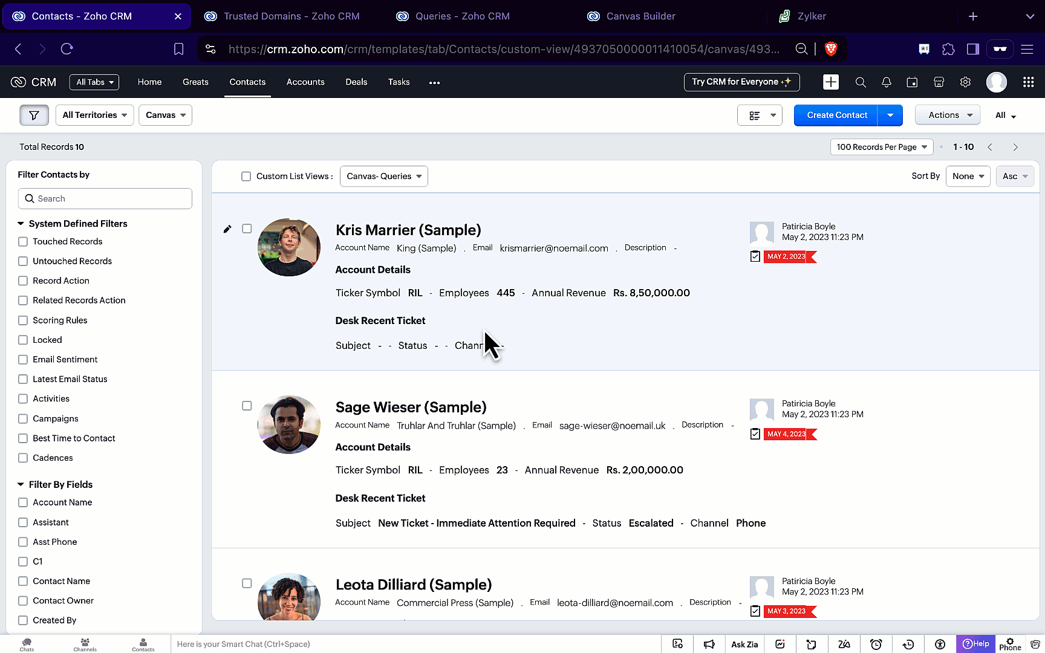Viewport: 1045px width, 653px height.
Task: Click the Smart Chat input bar
Action: tap(415, 645)
